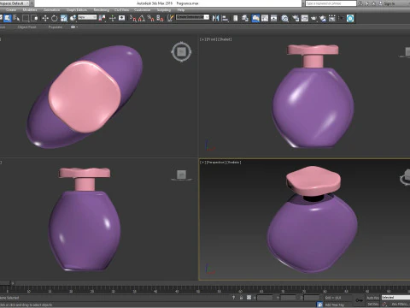Open Curve Editor
Image resolution: width=410 pixels, height=308 pixels.
click(x=265, y=18)
